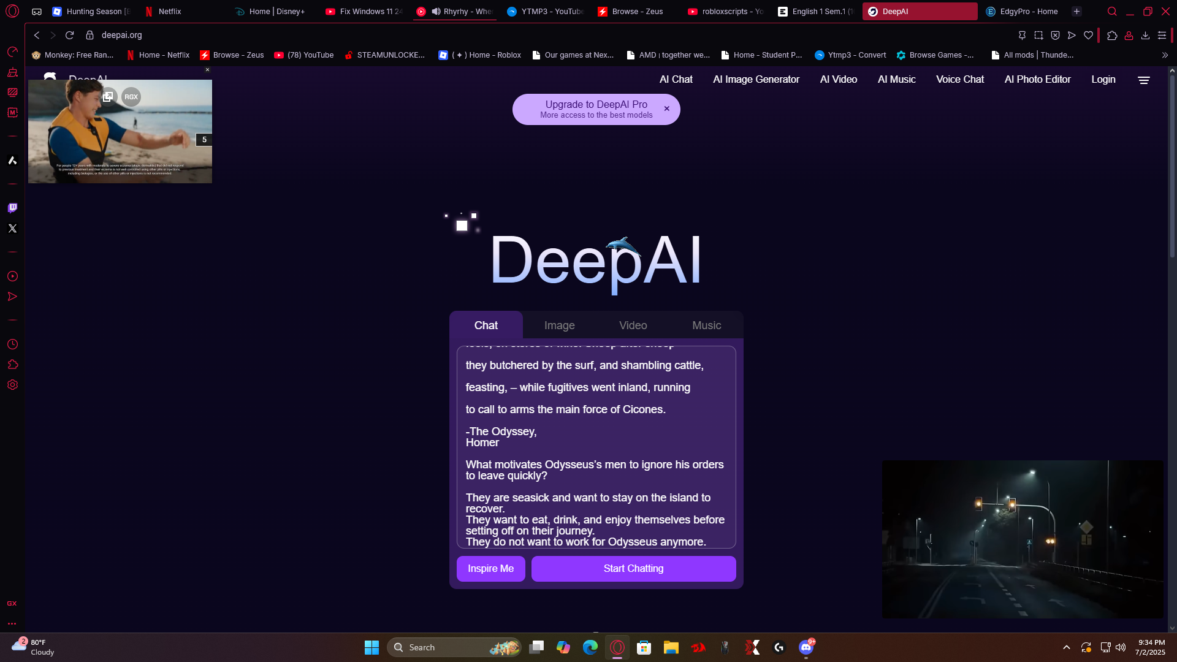Open the Login link
Screen dimensions: 1177x662
click(1103, 80)
